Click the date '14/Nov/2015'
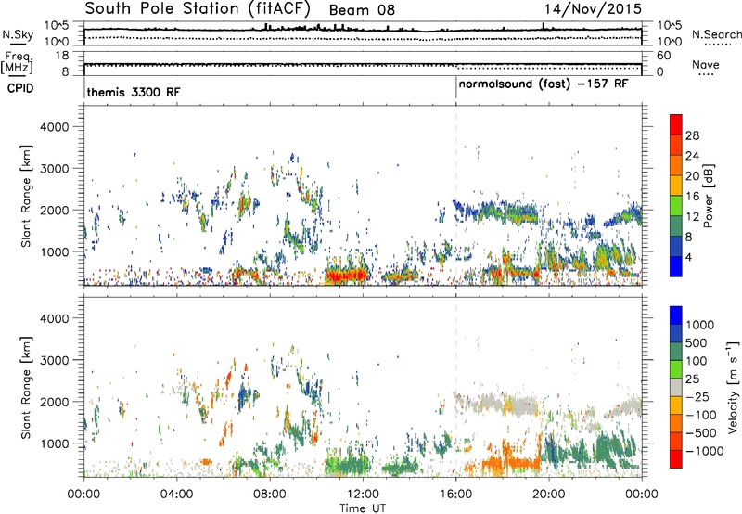The image size is (742, 514). click(593, 9)
